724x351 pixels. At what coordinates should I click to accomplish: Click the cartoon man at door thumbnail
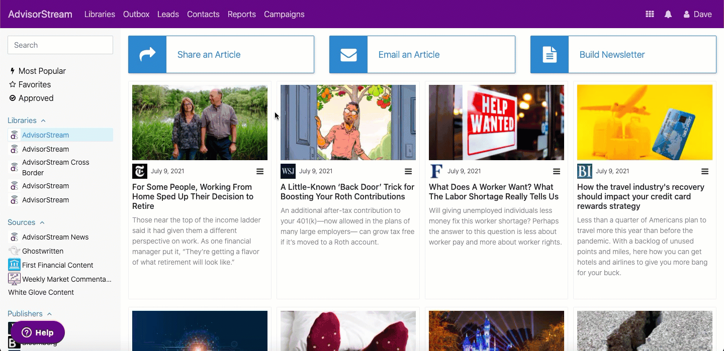click(x=348, y=123)
